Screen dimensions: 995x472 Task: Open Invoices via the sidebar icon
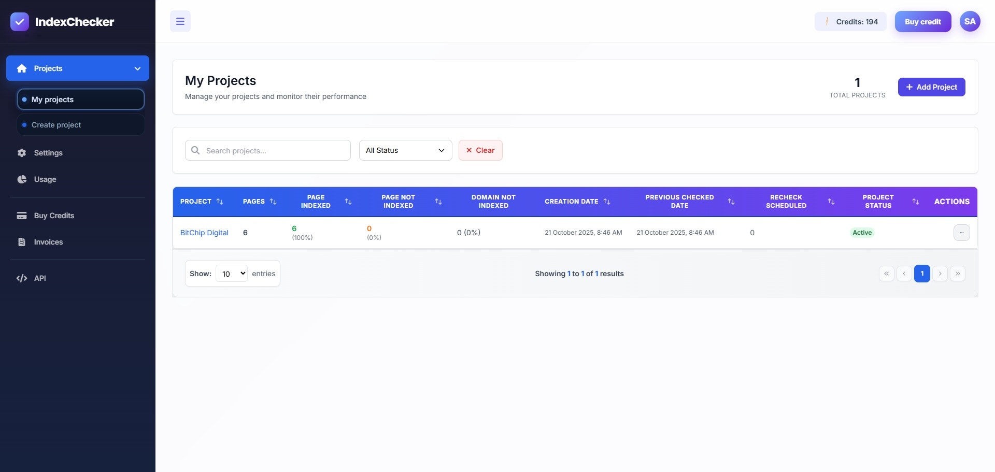click(21, 242)
